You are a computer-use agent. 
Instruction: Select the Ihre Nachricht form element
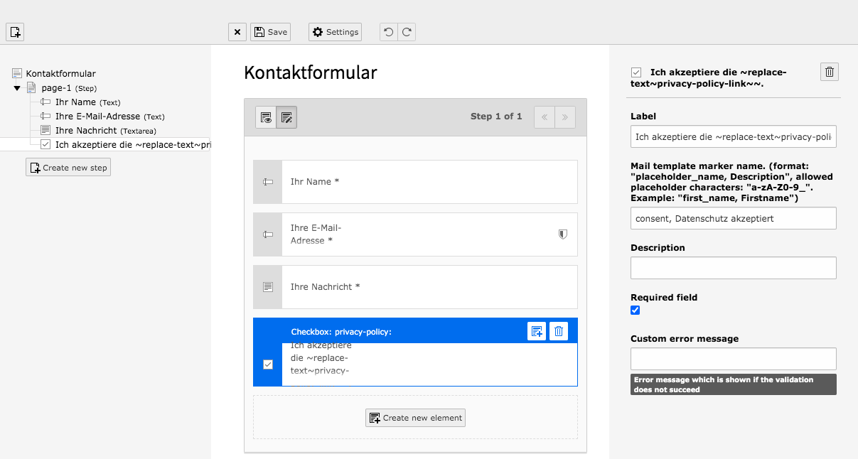415,287
